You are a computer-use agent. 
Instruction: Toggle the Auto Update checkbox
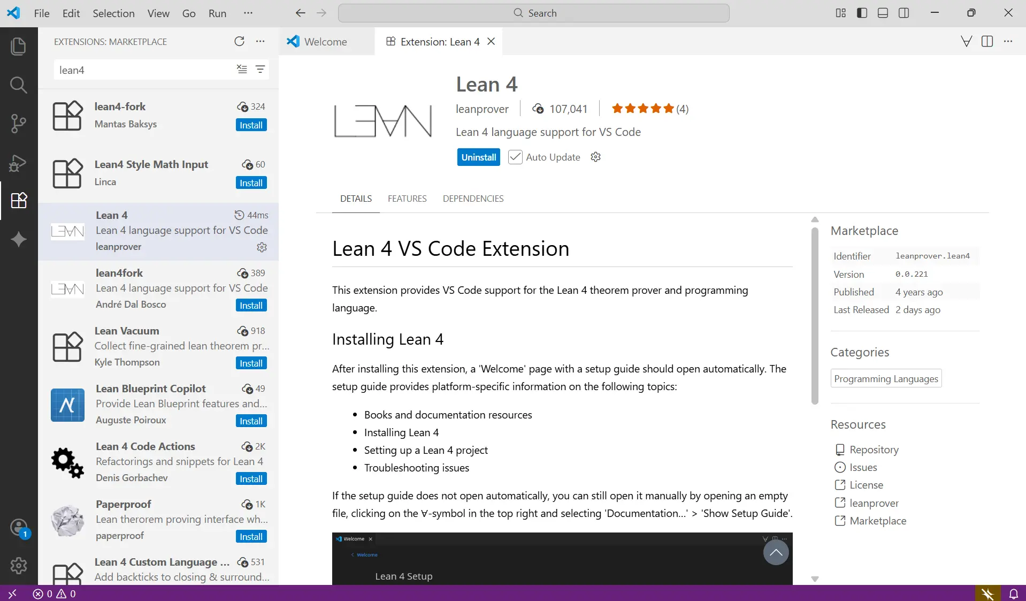click(515, 157)
